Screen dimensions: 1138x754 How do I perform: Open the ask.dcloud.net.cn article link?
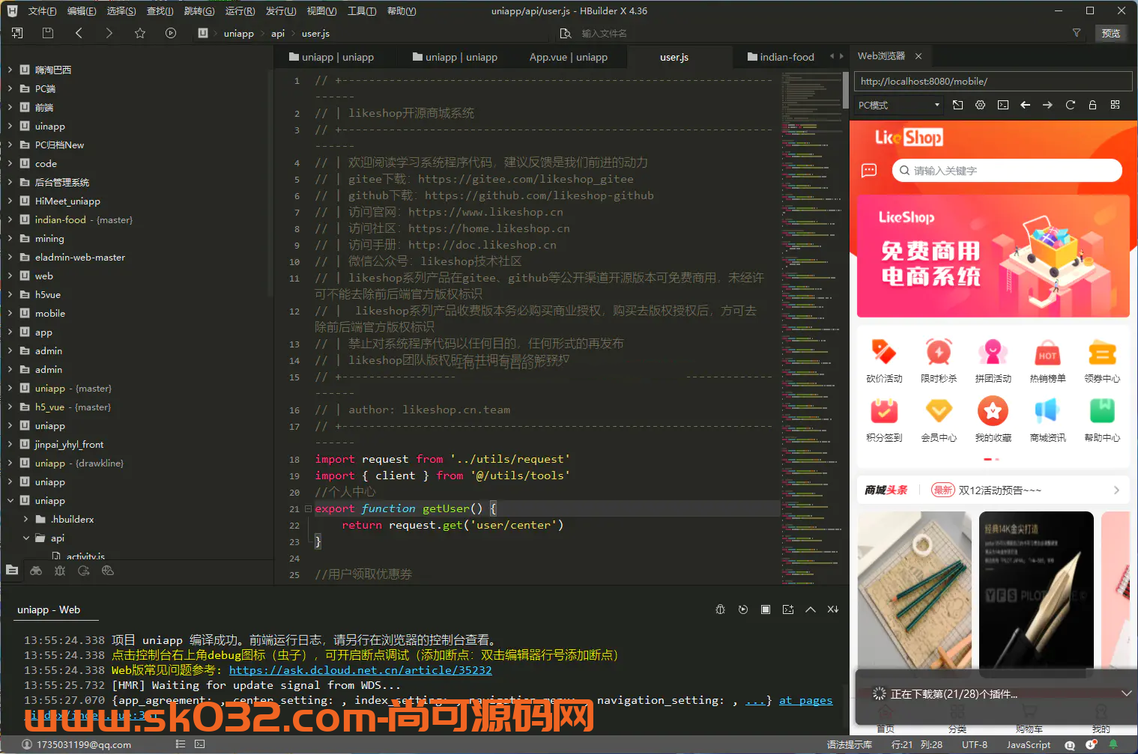point(360,670)
